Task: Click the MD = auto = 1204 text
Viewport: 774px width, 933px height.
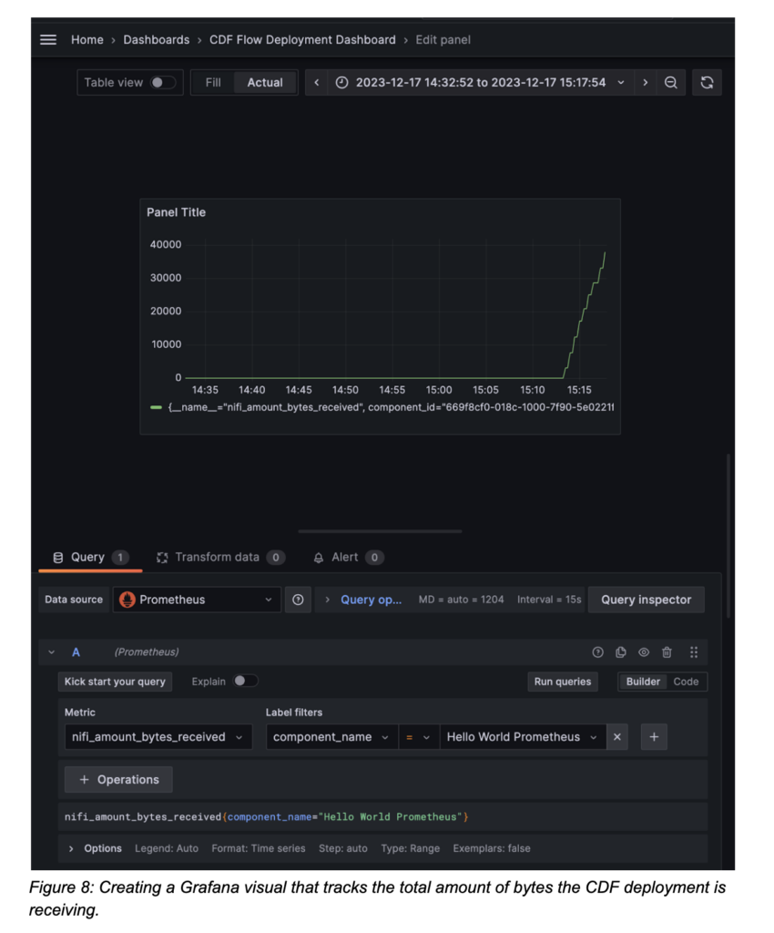Action: point(461,600)
